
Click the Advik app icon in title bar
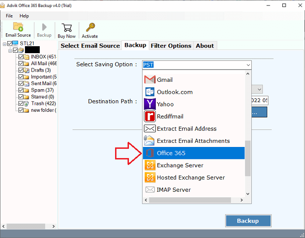[2, 6]
